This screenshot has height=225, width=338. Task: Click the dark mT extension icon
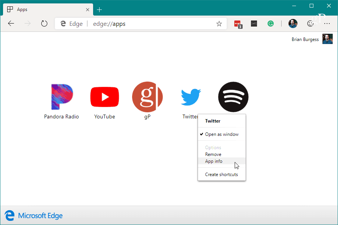pyautogui.click(x=254, y=24)
